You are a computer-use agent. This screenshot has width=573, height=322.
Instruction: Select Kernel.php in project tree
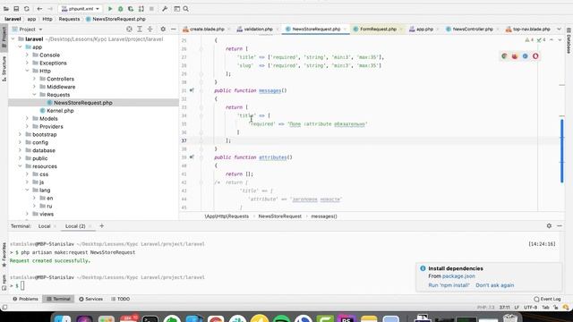60,111
